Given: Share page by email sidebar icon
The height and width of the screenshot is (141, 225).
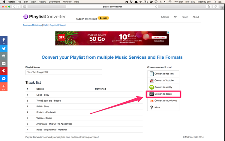Looking at the screenshot, I should 4,63.
